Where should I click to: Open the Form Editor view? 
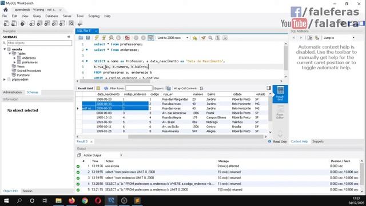click(x=280, y=113)
